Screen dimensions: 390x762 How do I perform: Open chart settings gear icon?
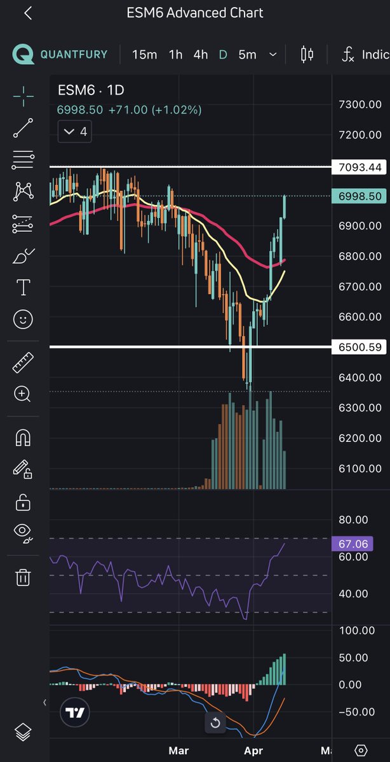361,751
